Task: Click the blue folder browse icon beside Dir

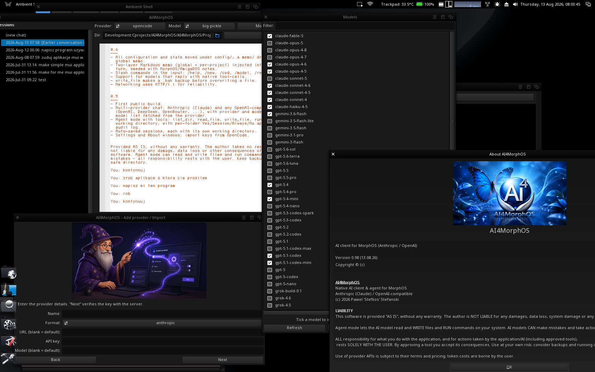Action: 217,35
